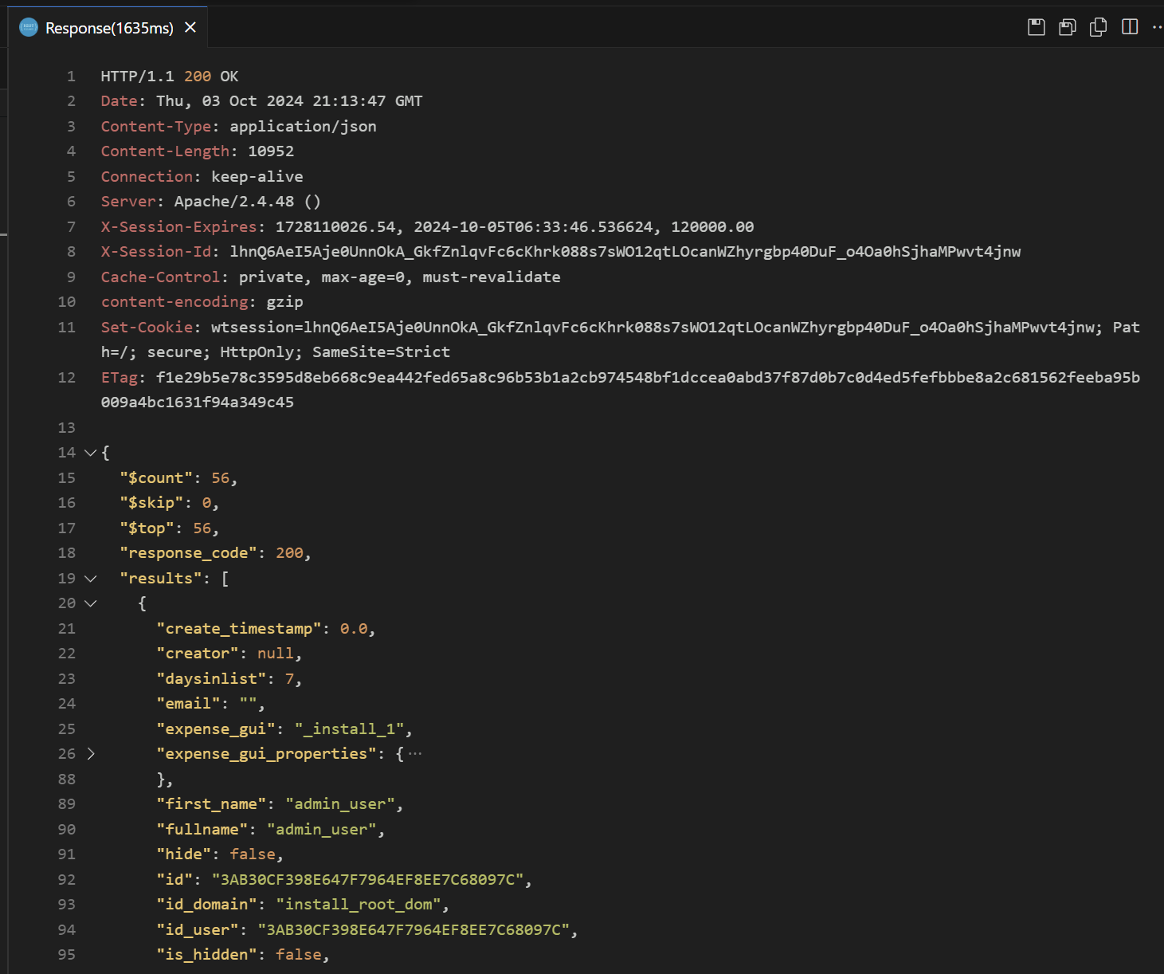Click the folded ellipsis after expense_gui_properties brace
Viewport: 1164px width, 974px height.
pos(415,754)
